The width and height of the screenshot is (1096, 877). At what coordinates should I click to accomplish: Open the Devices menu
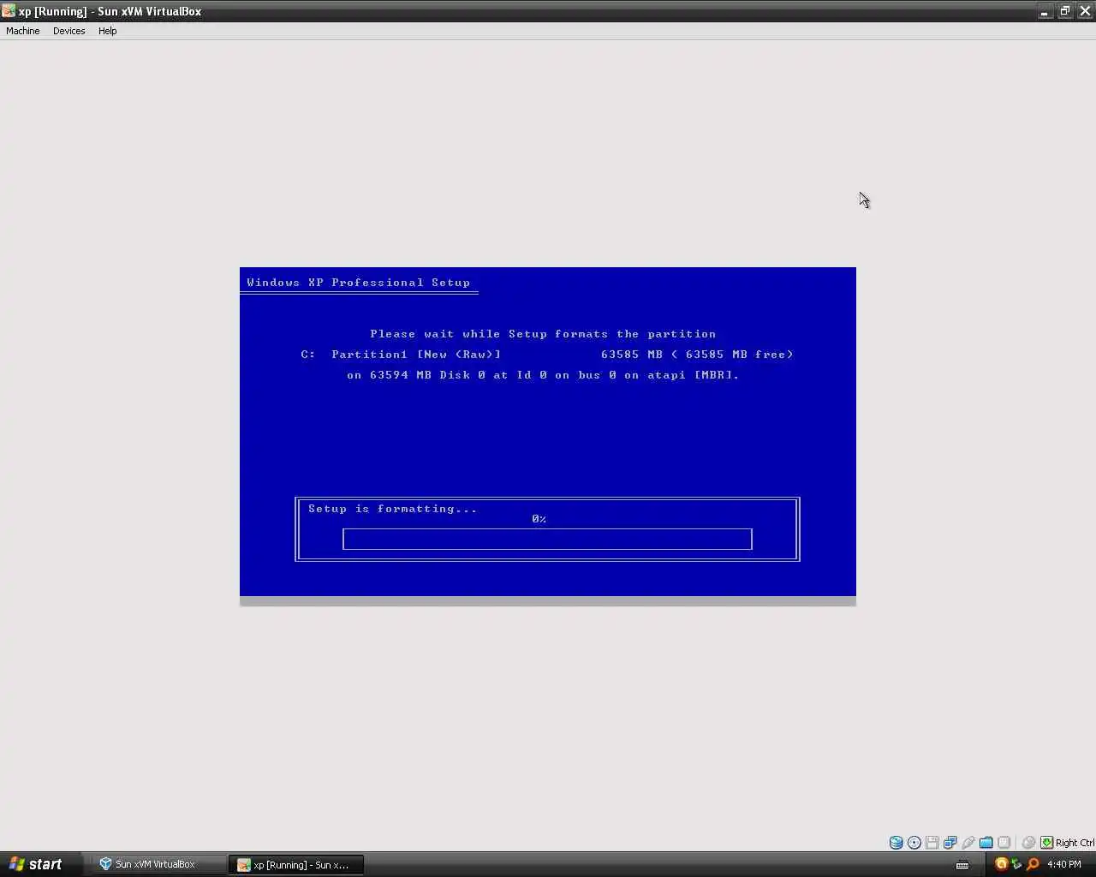click(x=68, y=31)
